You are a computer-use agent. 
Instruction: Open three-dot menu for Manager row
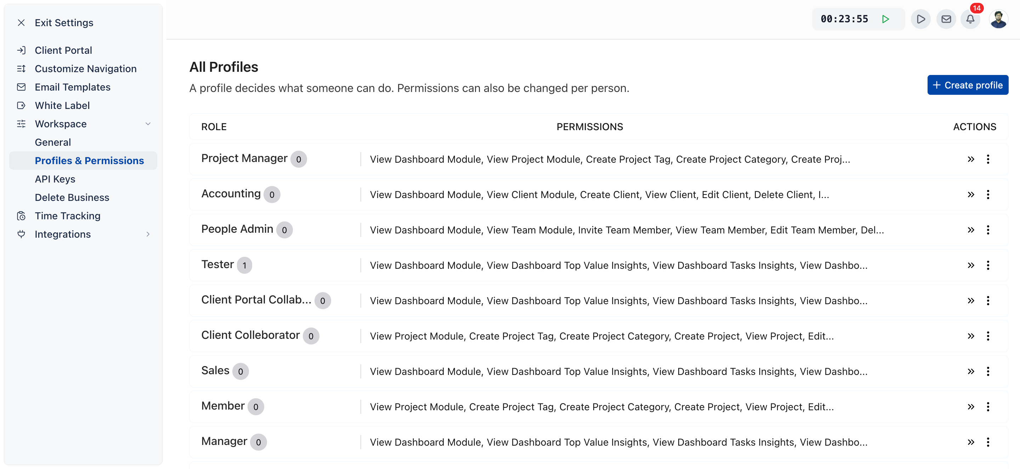click(987, 442)
